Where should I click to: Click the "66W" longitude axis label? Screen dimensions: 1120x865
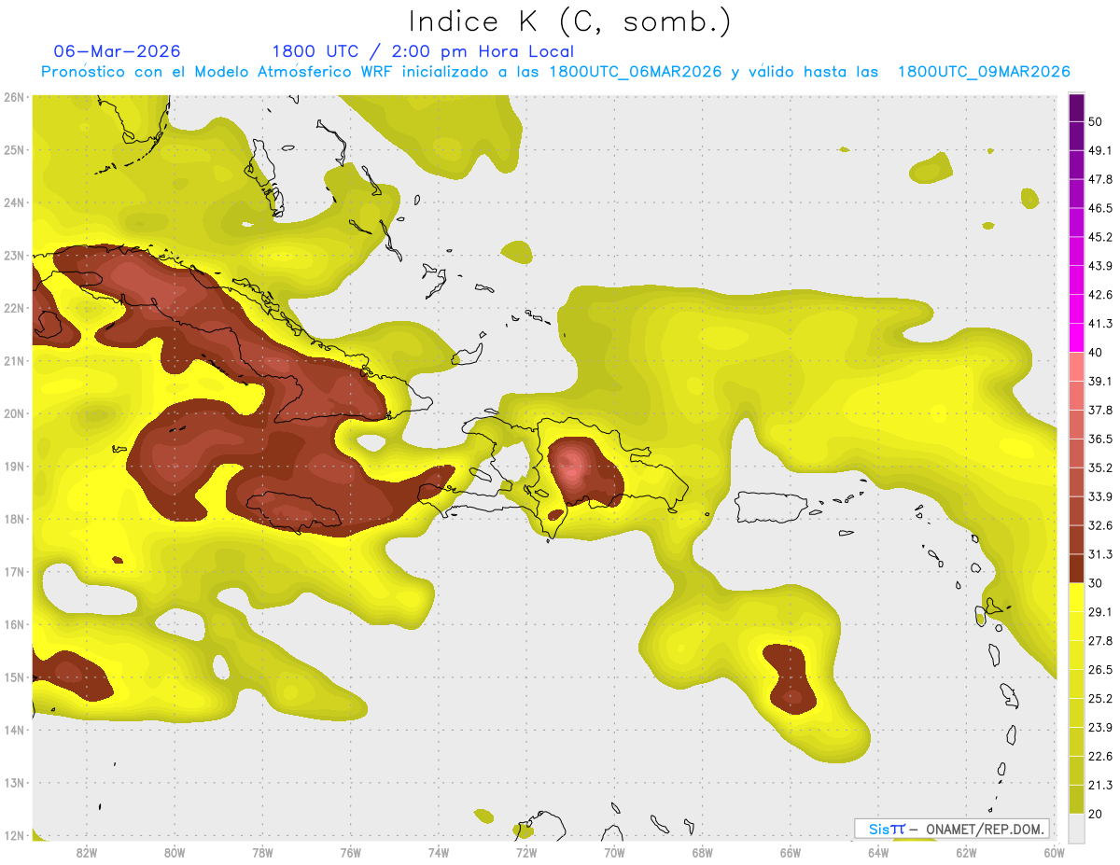(x=790, y=853)
